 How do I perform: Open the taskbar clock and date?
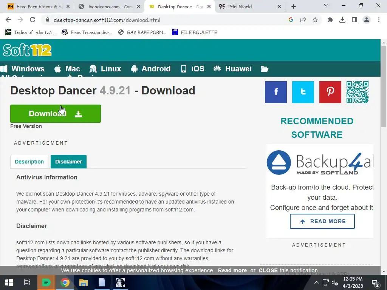[353, 282]
